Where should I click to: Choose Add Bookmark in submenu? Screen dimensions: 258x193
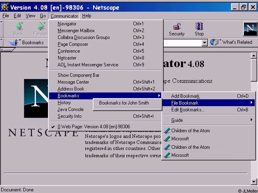(x=209, y=96)
